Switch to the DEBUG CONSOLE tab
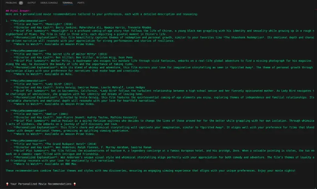 tap(49, 3)
